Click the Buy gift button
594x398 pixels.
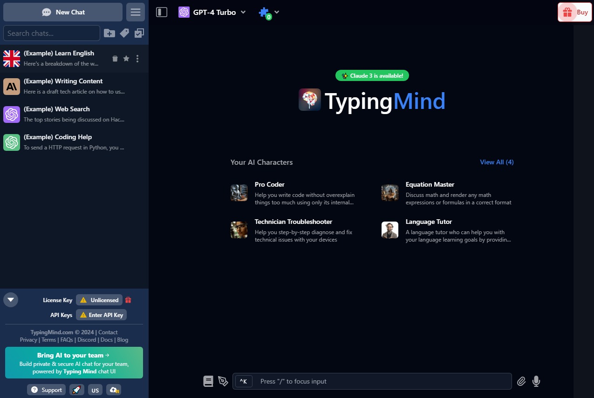(x=575, y=13)
